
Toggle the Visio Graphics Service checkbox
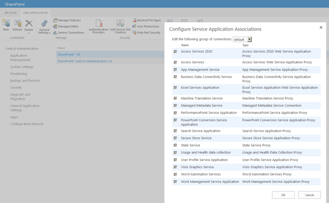click(175, 167)
